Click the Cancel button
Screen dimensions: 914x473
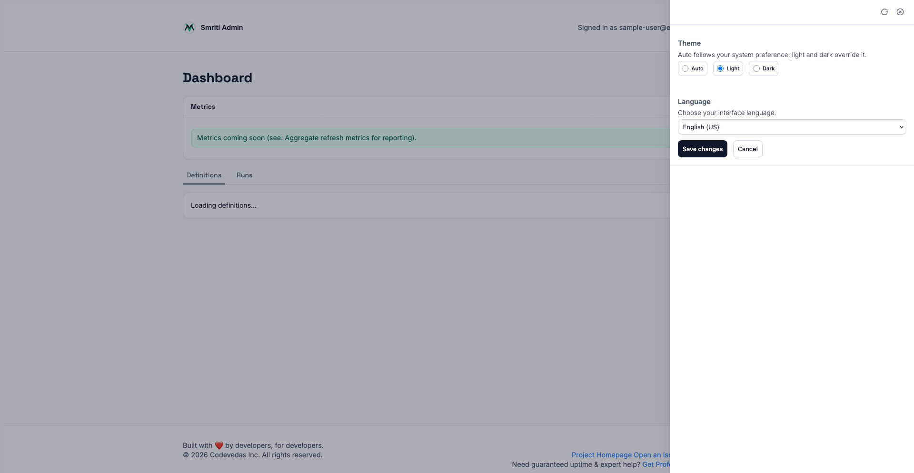[x=748, y=149]
